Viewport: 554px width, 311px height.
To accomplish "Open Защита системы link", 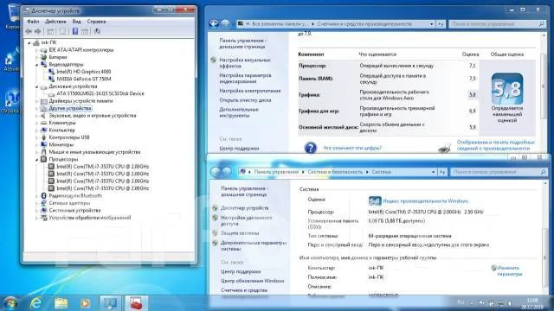I will coord(240,233).
